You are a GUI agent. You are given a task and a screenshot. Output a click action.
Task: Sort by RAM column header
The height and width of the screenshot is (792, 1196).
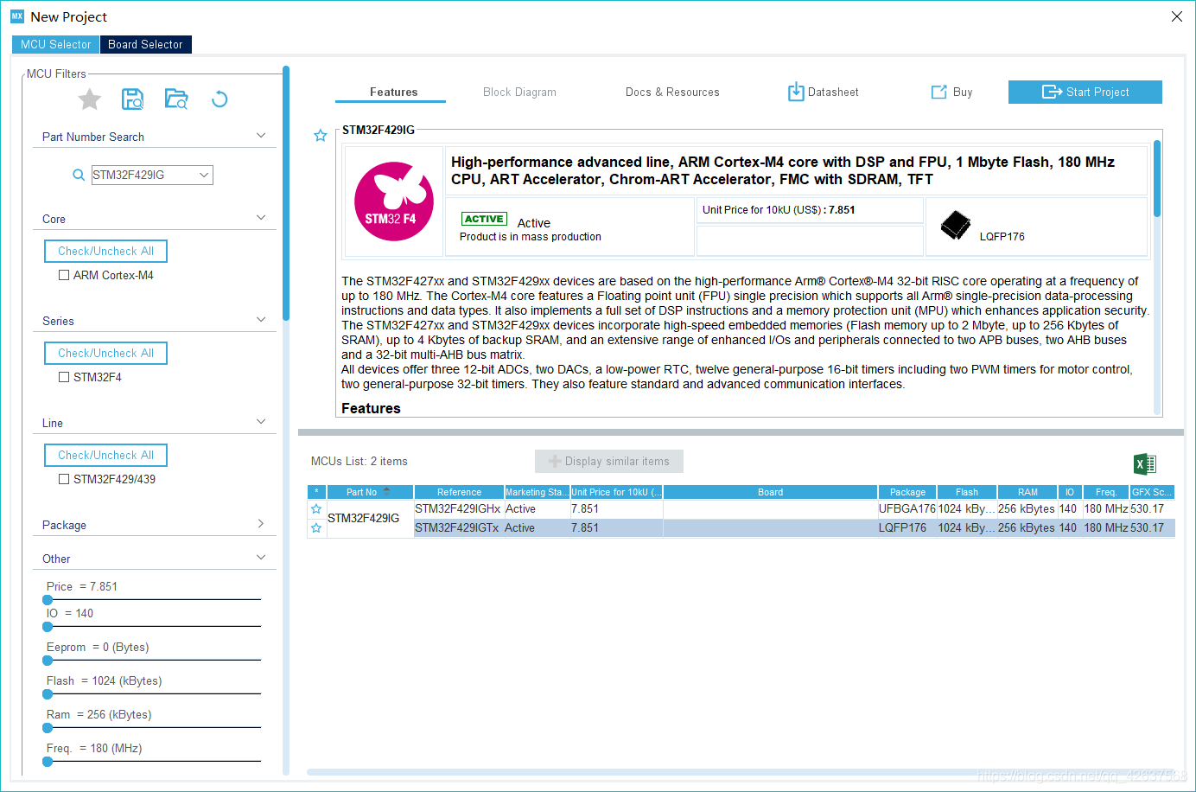[1027, 492]
